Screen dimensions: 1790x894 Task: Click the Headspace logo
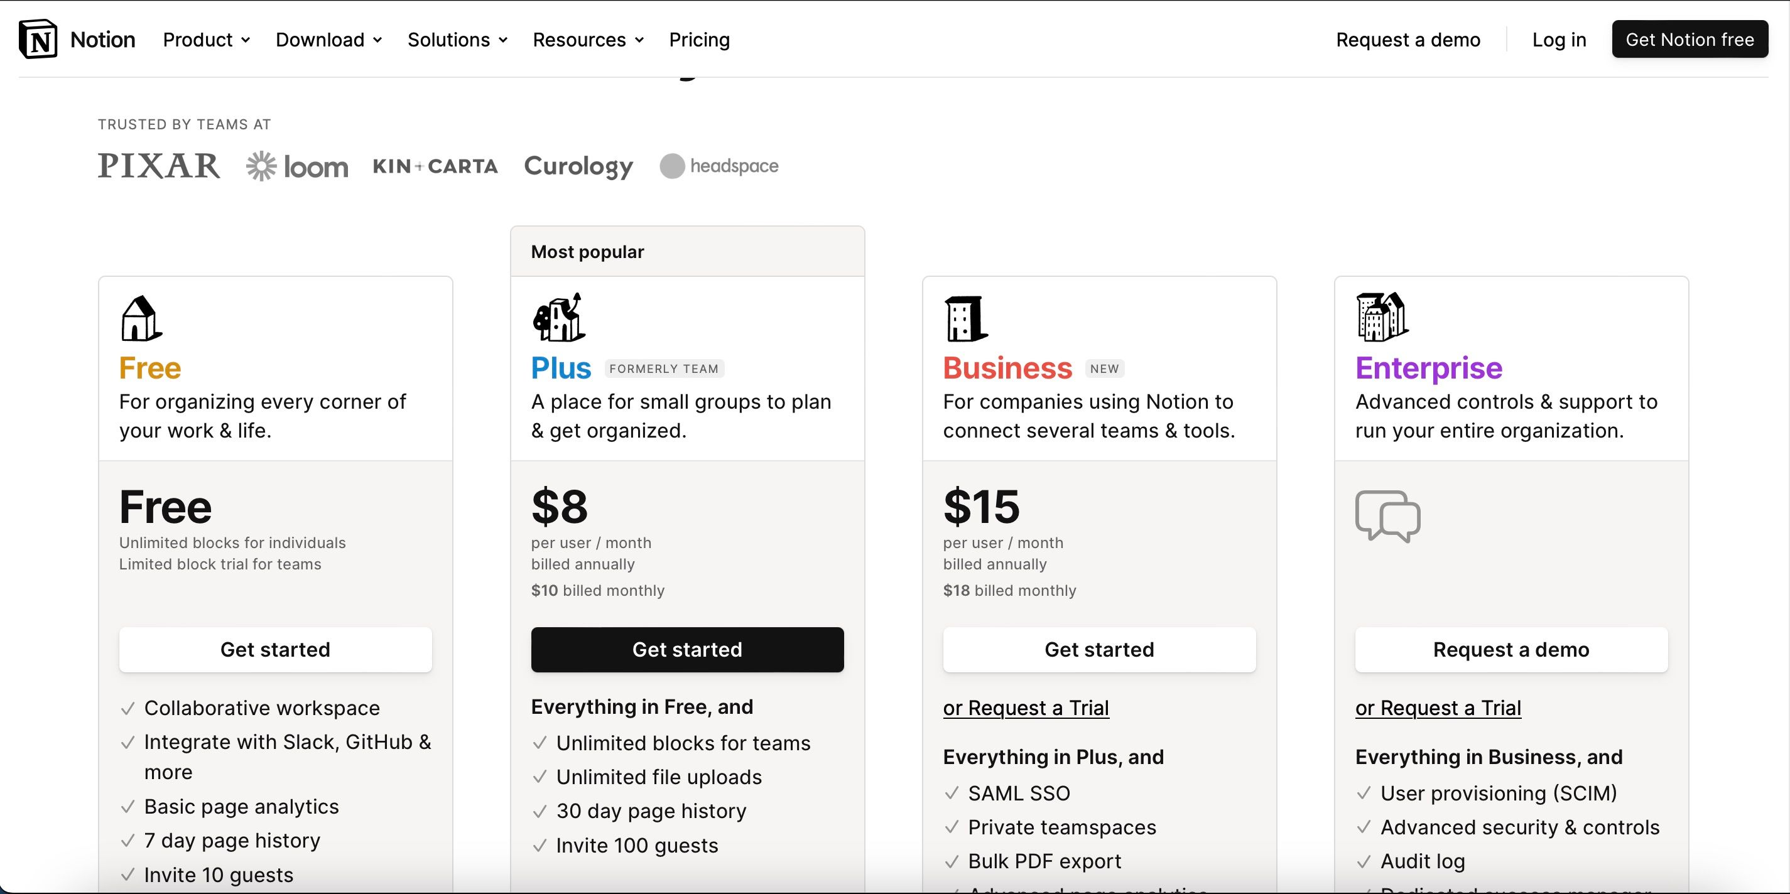tap(719, 166)
